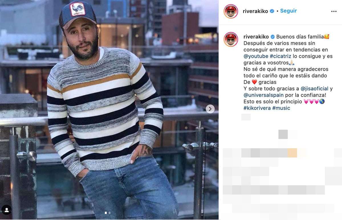
Task: Select the second carousel indicator dot
Action: tap(109, 213)
